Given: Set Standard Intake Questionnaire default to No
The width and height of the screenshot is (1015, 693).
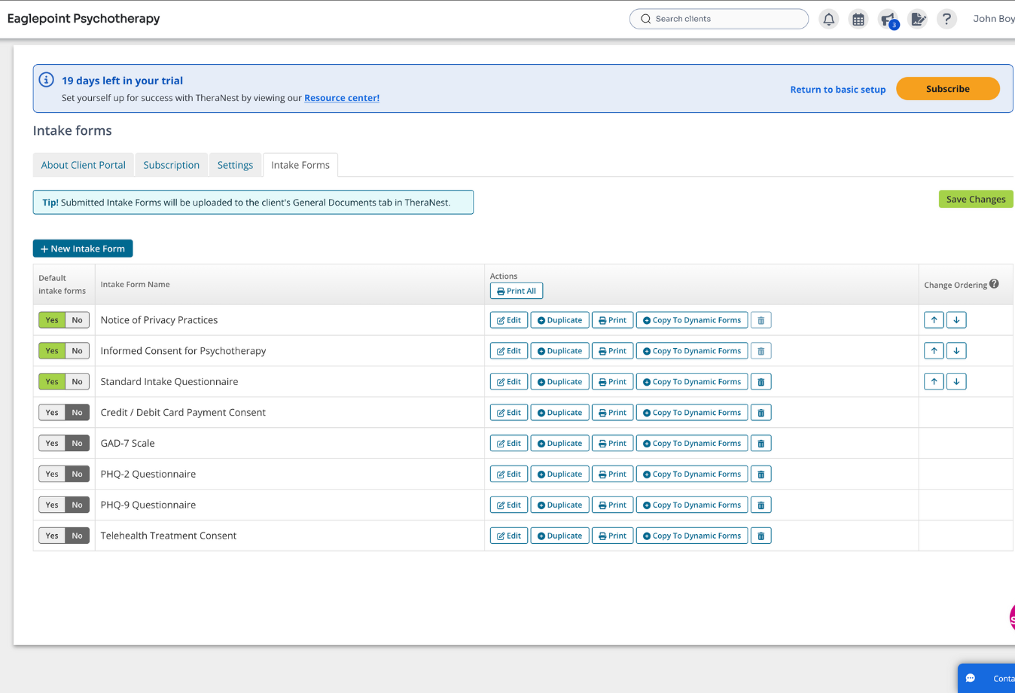Looking at the screenshot, I should (77, 382).
